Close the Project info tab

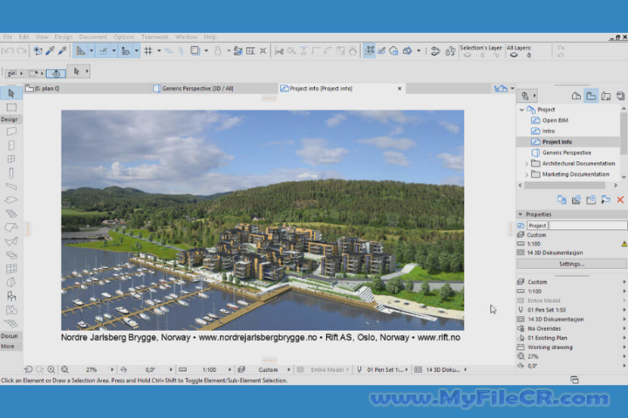pyautogui.click(x=399, y=89)
